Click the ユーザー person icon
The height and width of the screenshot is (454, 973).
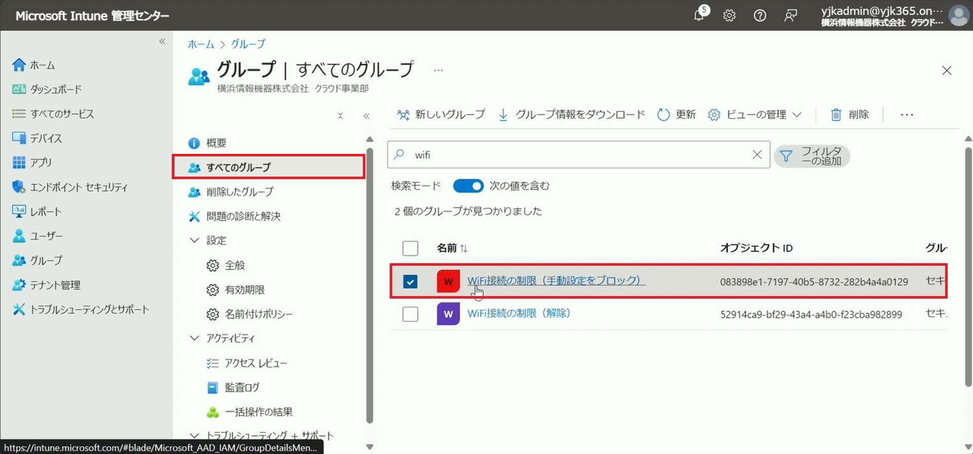pos(19,236)
